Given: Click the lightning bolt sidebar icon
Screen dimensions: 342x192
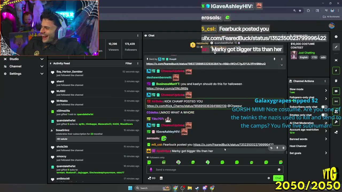Looking at the screenshot, I should [x=336, y=71].
